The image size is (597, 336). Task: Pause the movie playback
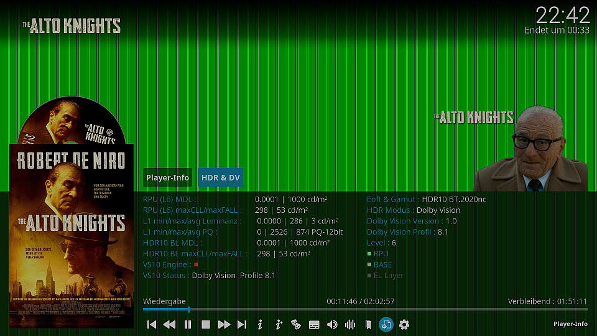coord(188,325)
